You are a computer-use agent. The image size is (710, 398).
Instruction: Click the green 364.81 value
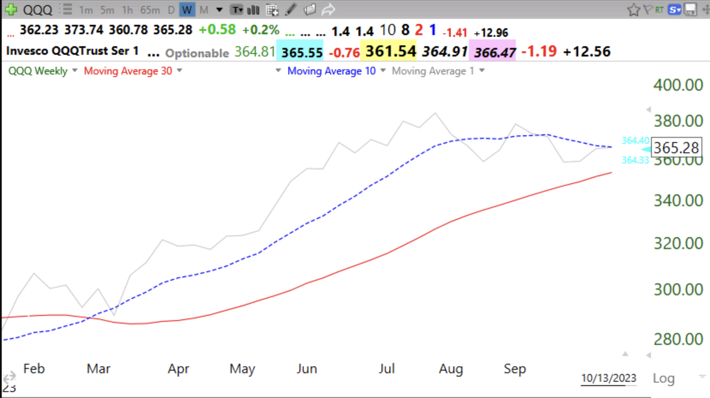tap(255, 52)
